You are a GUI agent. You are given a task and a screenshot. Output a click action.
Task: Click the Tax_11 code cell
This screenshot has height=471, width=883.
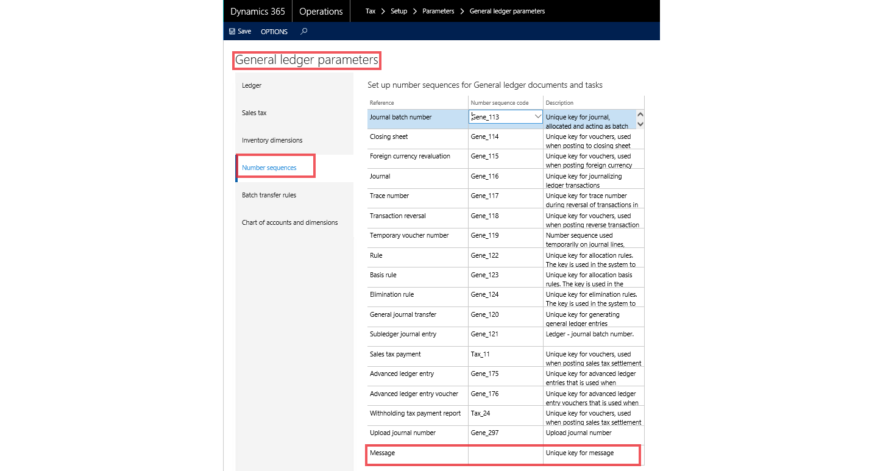[x=506, y=356]
